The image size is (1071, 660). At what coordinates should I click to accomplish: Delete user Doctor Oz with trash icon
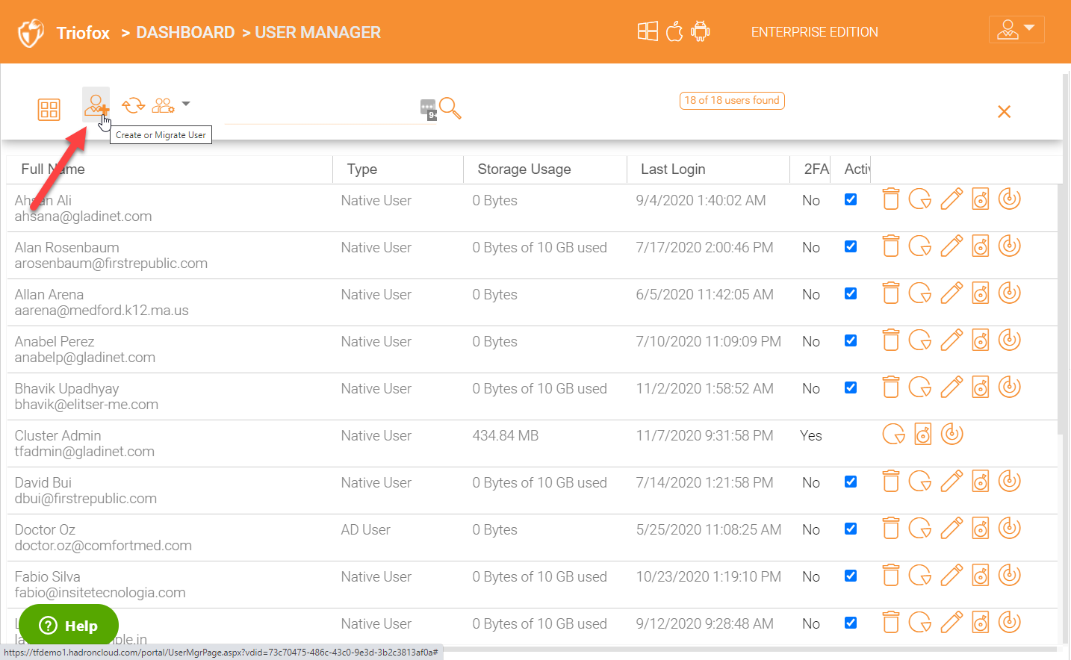point(891,529)
